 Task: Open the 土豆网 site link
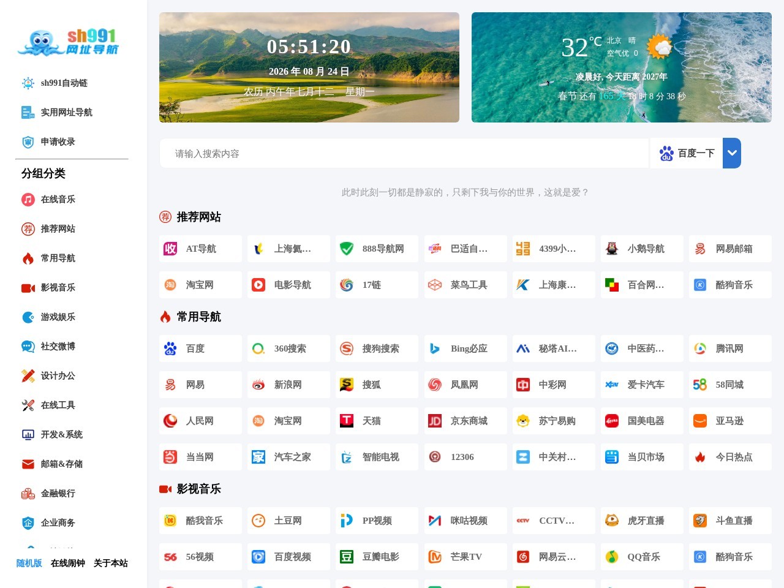pyautogui.click(x=288, y=521)
